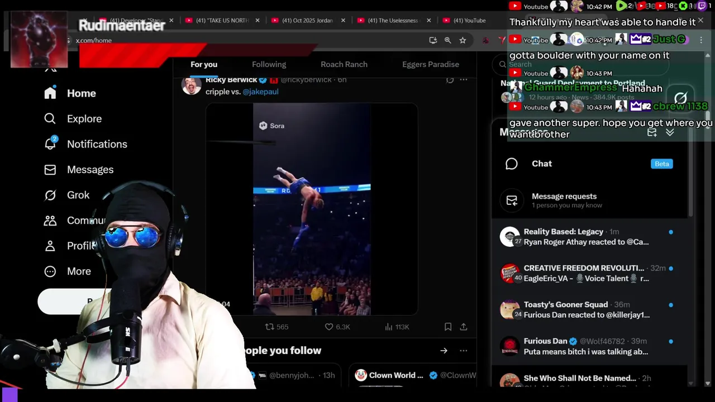Bookmark Ricky Berwick's post
The image size is (715, 402).
448,327
